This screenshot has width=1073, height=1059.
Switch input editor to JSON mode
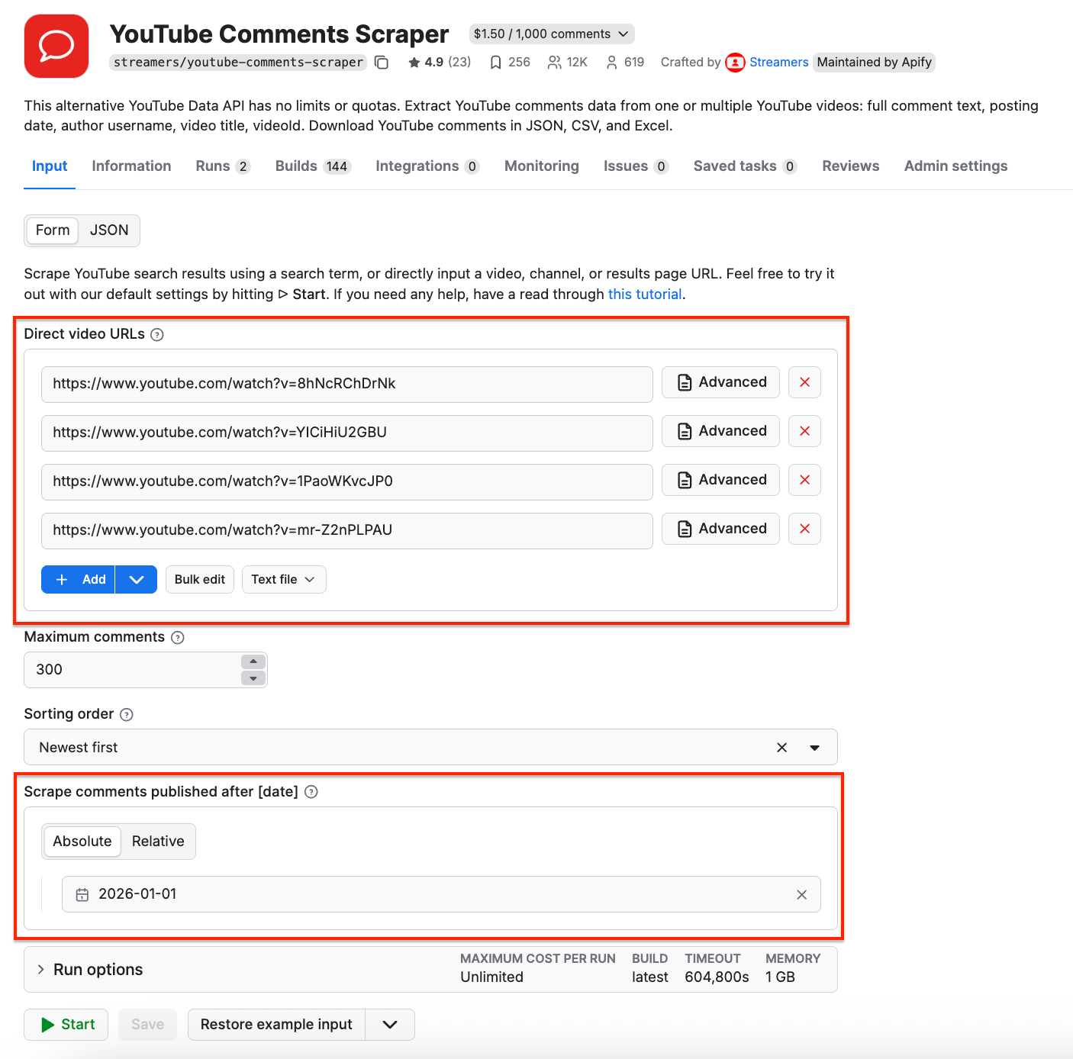pyautogui.click(x=109, y=230)
